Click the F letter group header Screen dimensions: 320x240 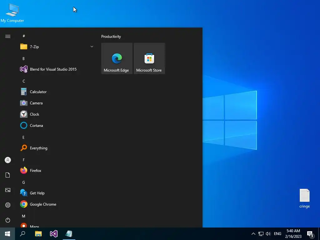tap(24, 160)
